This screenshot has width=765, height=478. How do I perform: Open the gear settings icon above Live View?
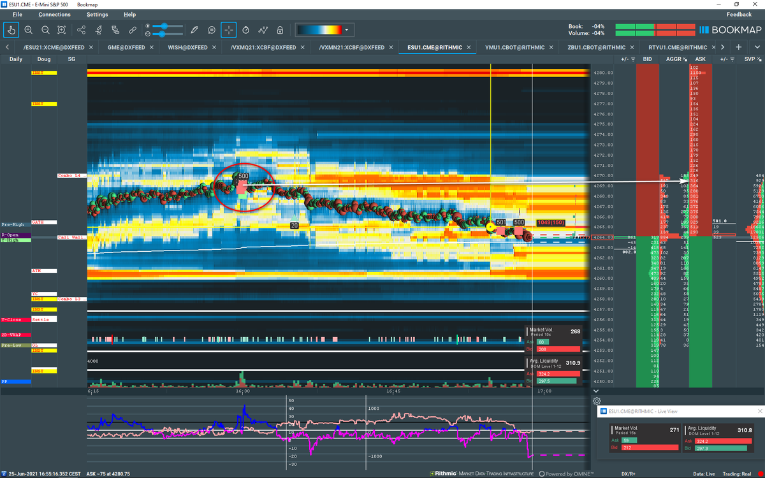pos(597,400)
